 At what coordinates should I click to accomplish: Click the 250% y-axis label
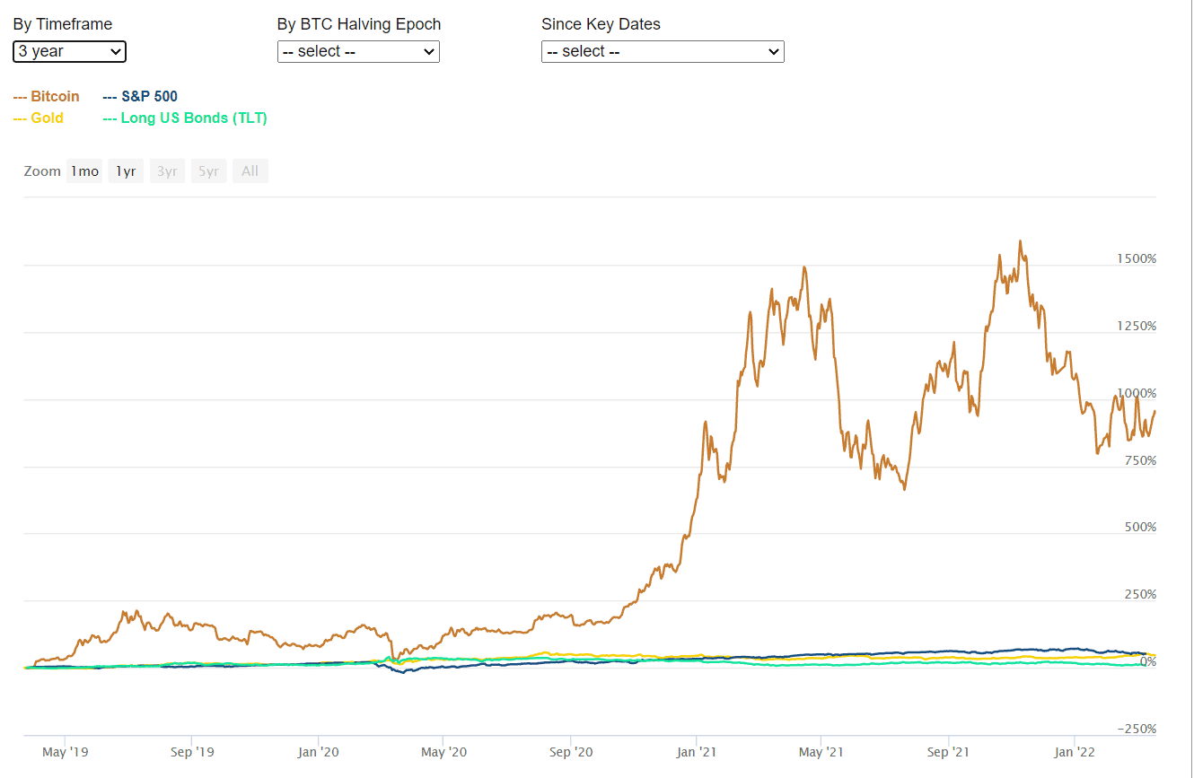[x=1140, y=594]
